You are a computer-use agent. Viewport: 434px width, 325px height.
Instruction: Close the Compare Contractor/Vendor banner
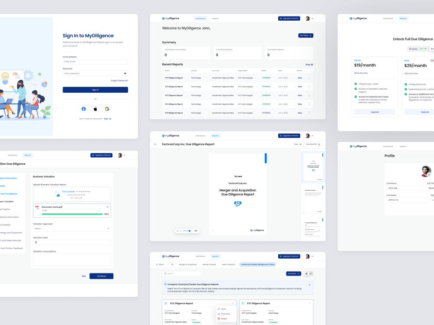pyautogui.click(x=309, y=285)
